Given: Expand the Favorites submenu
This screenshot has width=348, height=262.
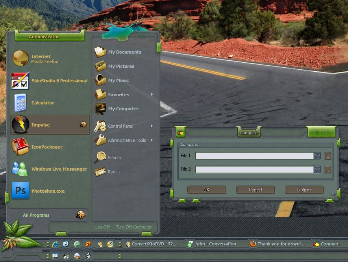Looking at the screenshot, I should [124, 95].
